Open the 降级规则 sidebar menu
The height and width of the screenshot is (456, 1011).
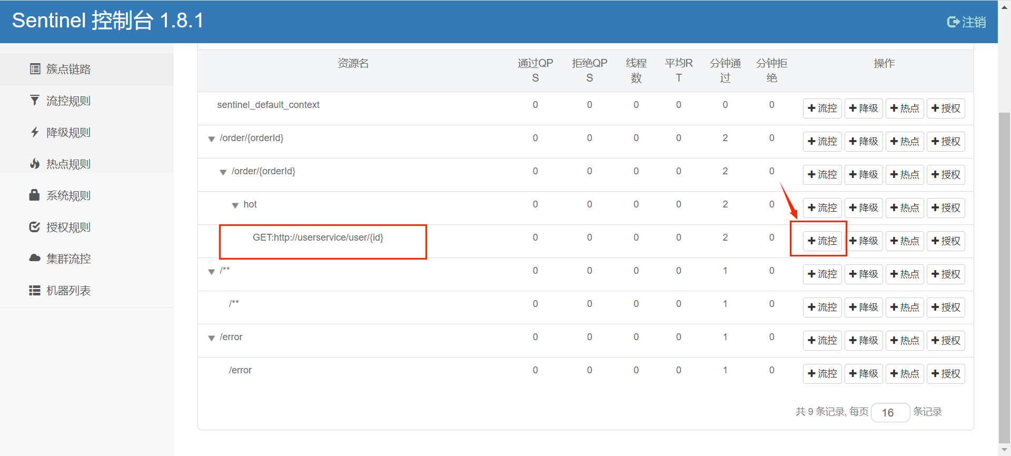pos(87,132)
